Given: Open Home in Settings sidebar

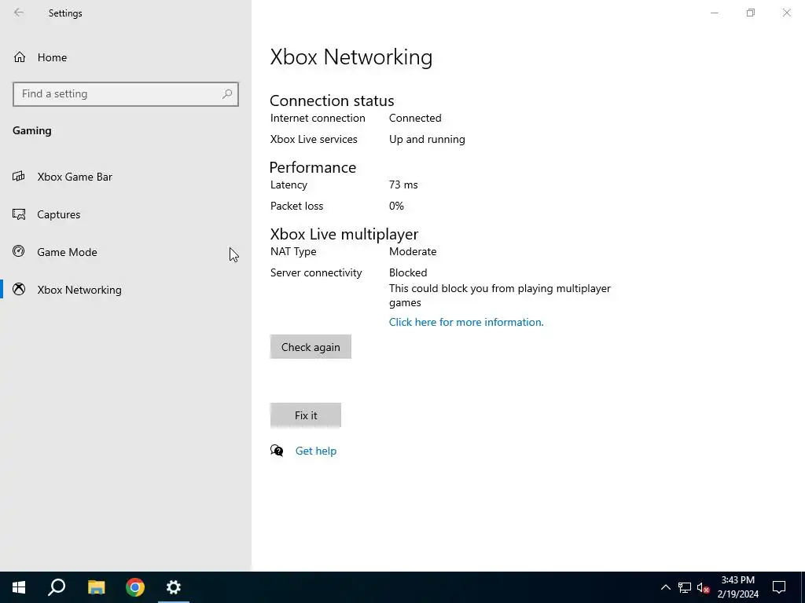Looking at the screenshot, I should point(126,57).
